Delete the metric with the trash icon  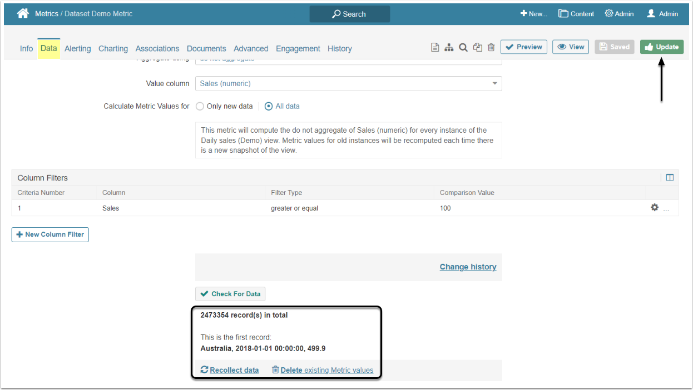pos(491,47)
